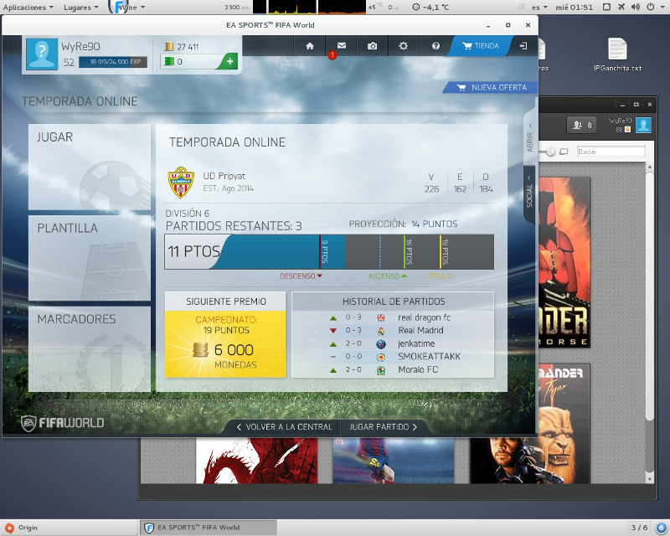Click the gold coins icon next to 27 411
This screenshot has height=536, width=670.
(170, 47)
